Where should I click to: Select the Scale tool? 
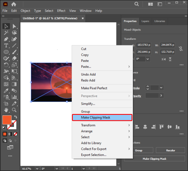coord(14,65)
